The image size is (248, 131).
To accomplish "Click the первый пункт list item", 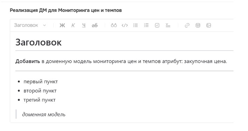I will [41, 82].
